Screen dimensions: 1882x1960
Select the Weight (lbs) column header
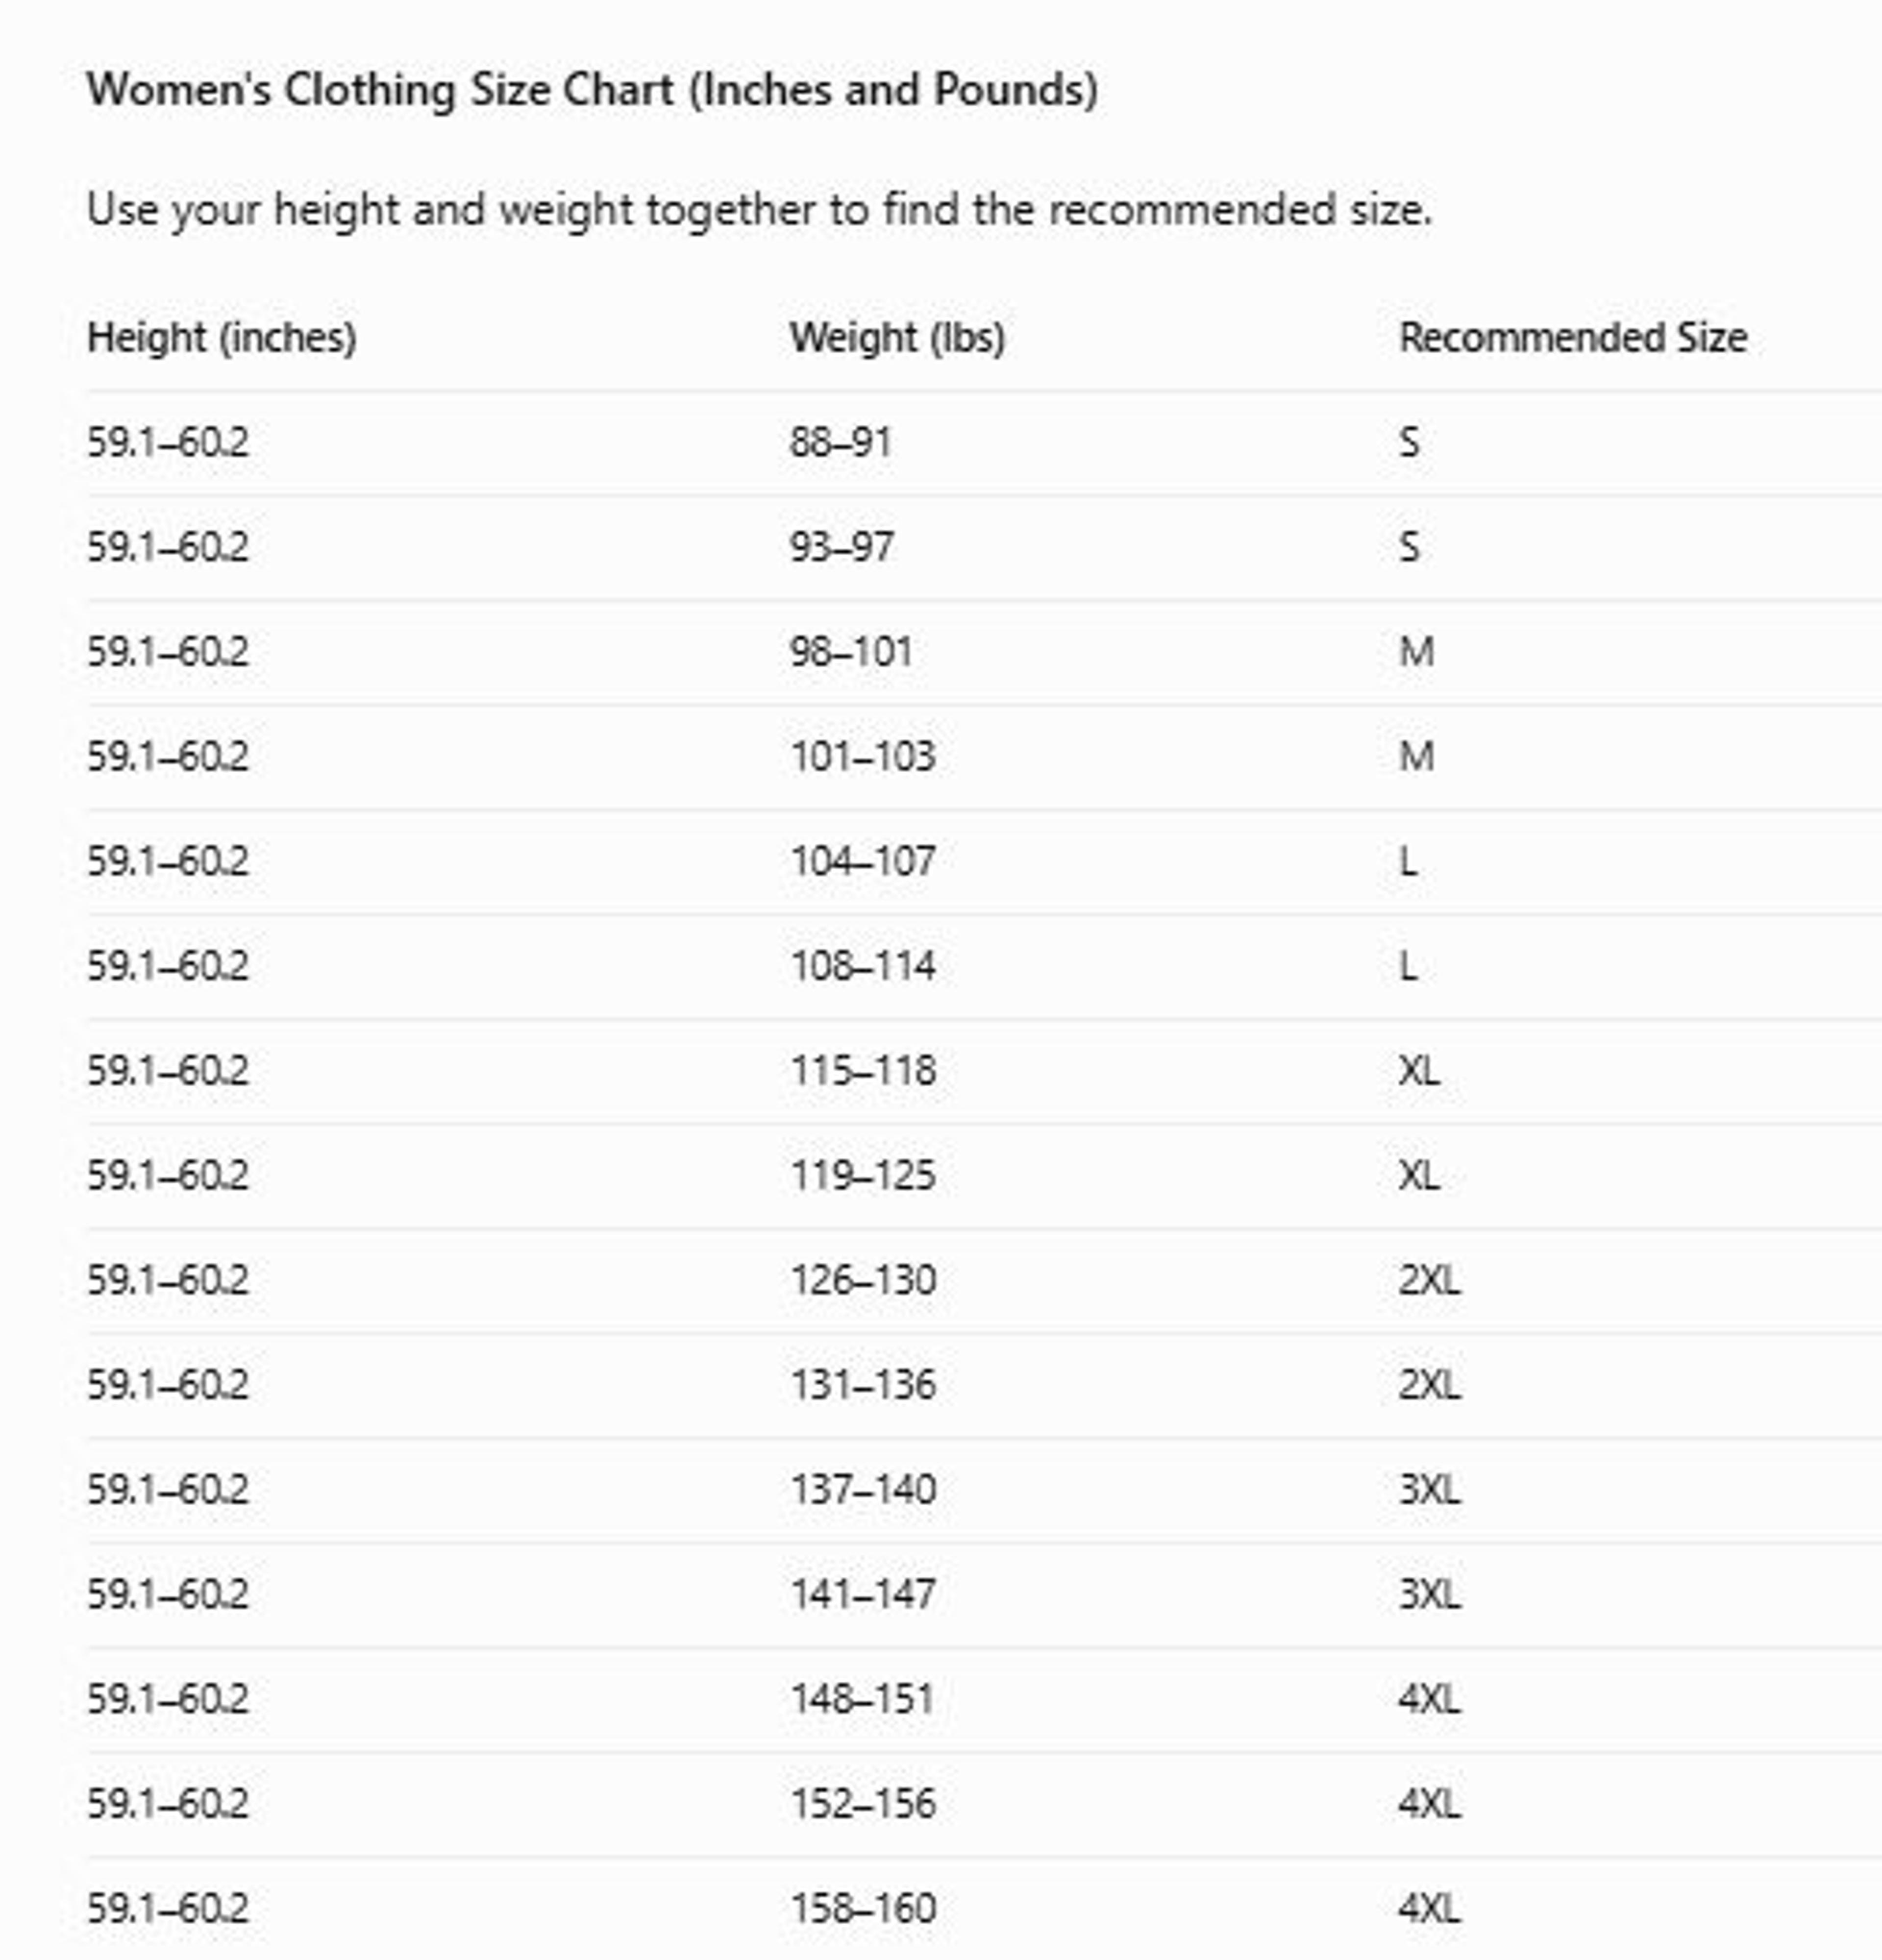pyautogui.click(x=897, y=338)
